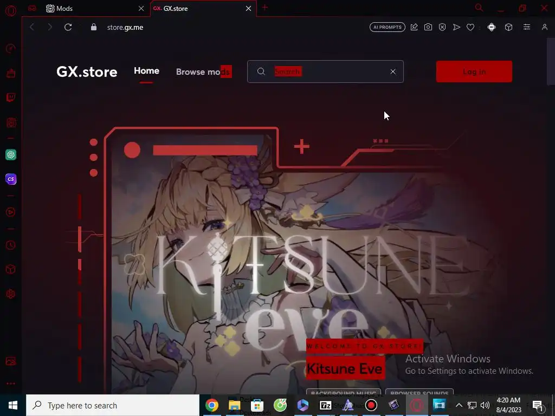The width and height of the screenshot is (555, 416).
Task: Open a new tab with plus button
Action: [264, 8]
